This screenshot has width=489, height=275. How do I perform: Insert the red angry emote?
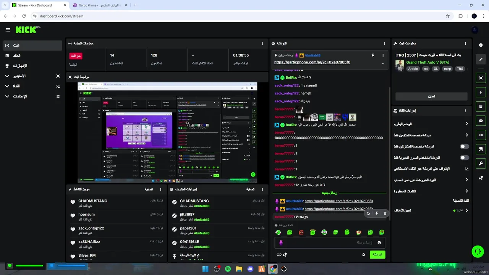tap(301, 232)
